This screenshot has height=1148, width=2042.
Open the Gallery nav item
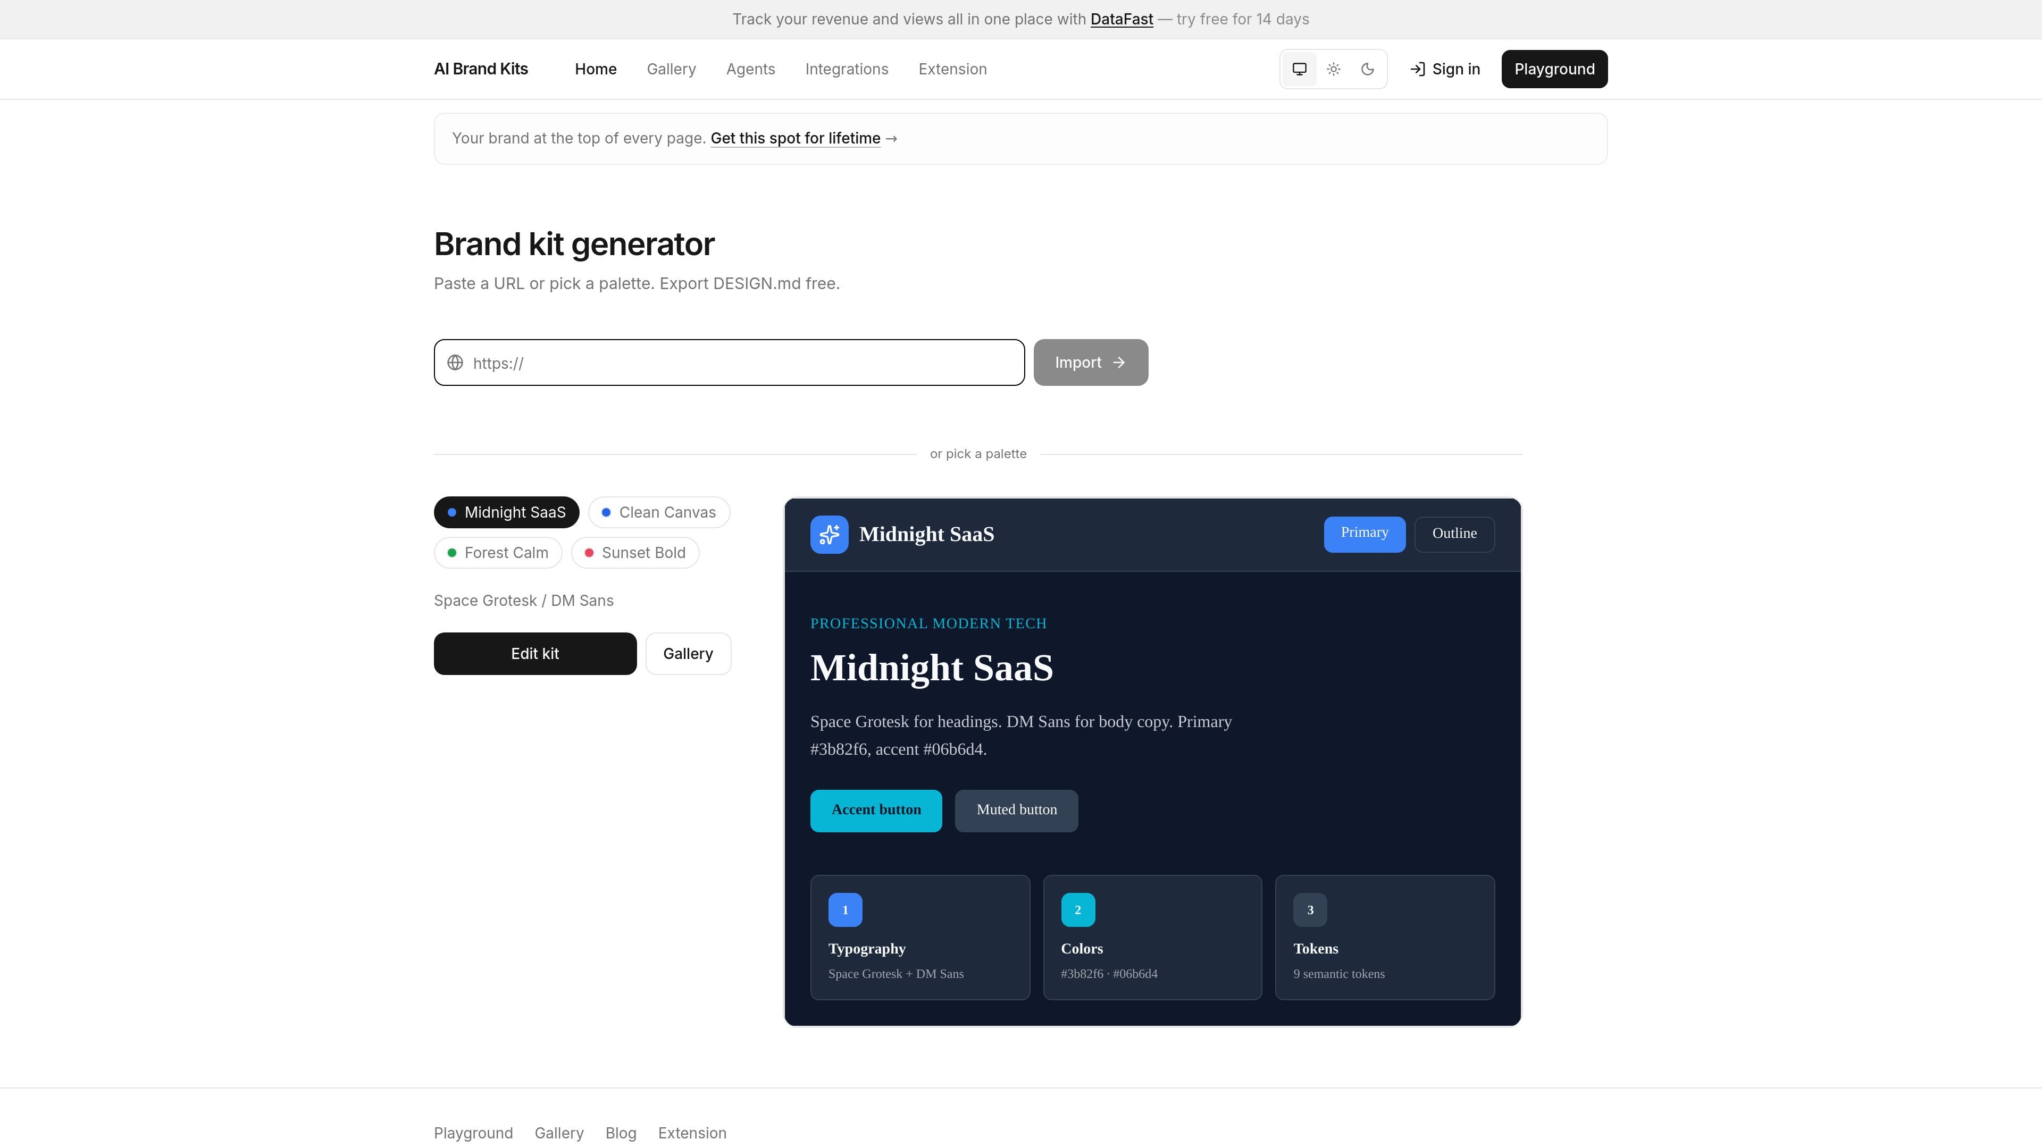(672, 69)
